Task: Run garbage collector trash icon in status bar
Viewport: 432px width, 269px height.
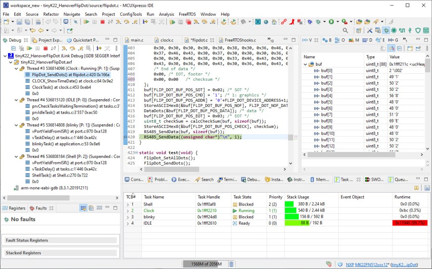Action: click(x=231, y=264)
